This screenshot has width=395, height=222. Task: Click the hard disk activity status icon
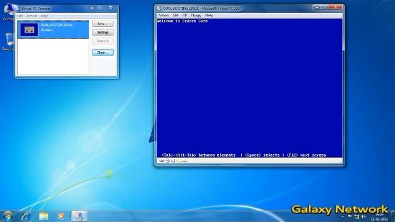tap(162, 161)
